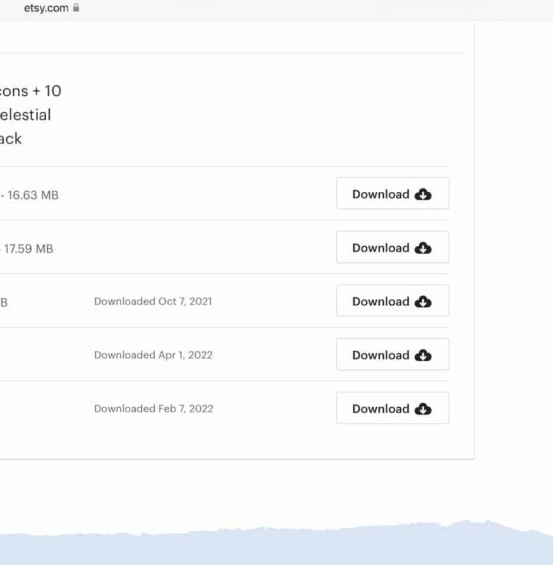The image size is (553, 565).
Task: Click the 17.59 MB file size text
Action: click(x=29, y=249)
